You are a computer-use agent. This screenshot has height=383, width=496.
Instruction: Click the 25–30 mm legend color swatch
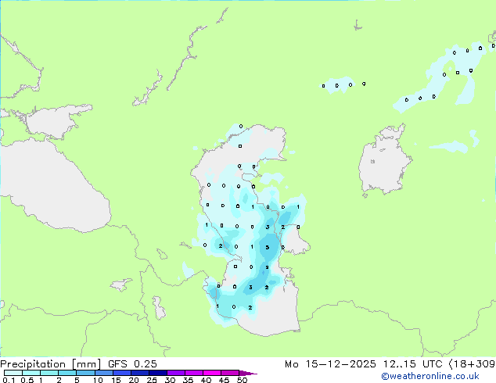coord(157,373)
